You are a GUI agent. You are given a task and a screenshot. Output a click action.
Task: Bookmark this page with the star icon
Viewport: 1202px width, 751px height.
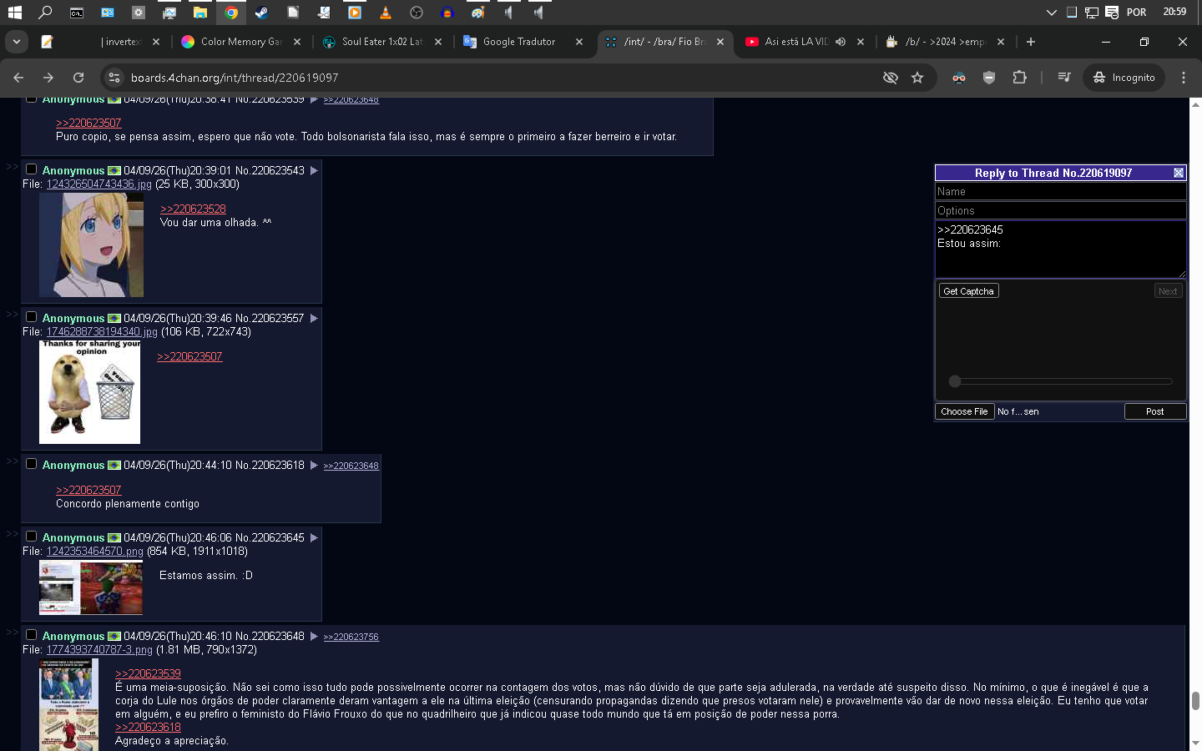[x=917, y=78]
